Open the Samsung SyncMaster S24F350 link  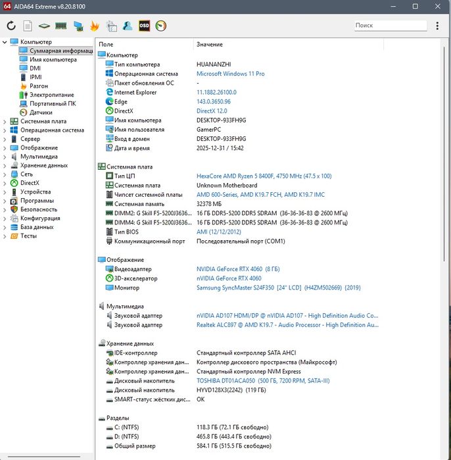point(278,288)
